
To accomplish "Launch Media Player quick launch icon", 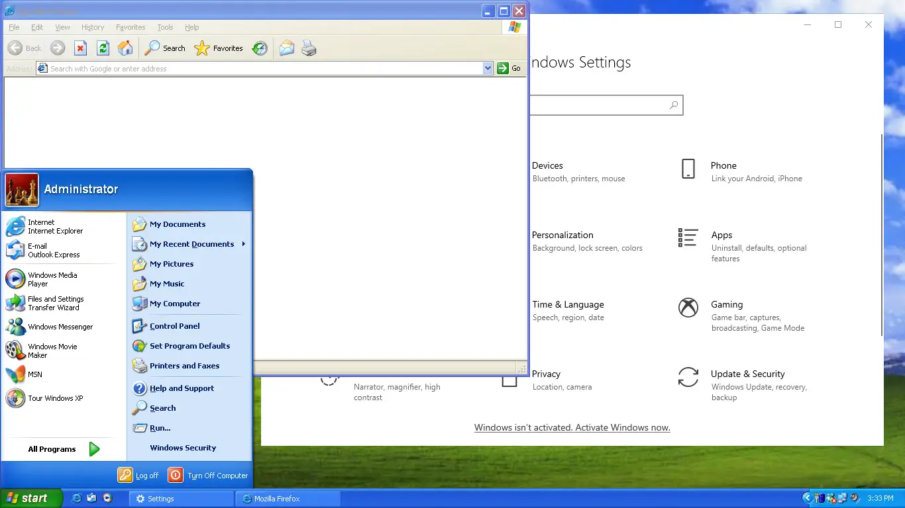I will 107,498.
